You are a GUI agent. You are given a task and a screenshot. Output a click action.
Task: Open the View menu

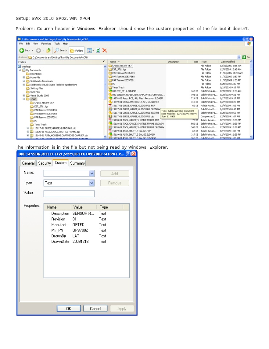coord(36,44)
